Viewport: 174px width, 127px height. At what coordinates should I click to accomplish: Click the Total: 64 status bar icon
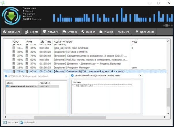[5, 122]
